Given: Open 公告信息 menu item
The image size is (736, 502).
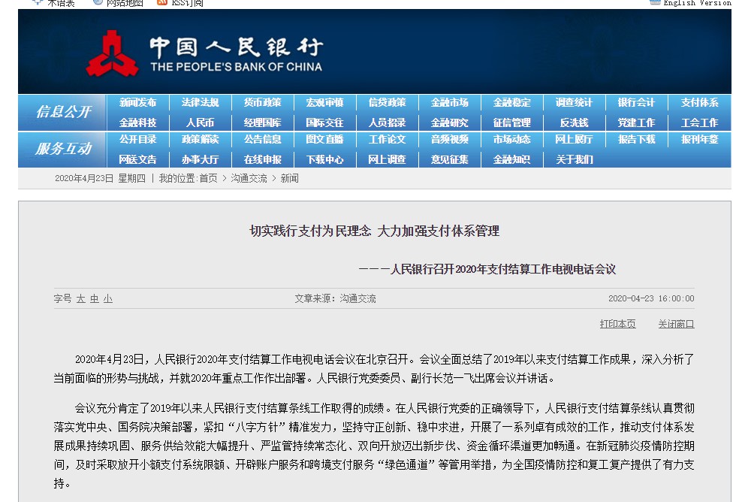Looking at the screenshot, I should click(262, 140).
